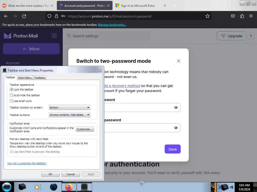Open the Windows Start orb
This screenshot has height=192, width=257.
pyautogui.click(x=7, y=187)
